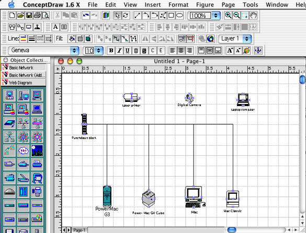Select the Hand pan tool
This screenshot has width=306, height=233.
(x=253, y=15)
